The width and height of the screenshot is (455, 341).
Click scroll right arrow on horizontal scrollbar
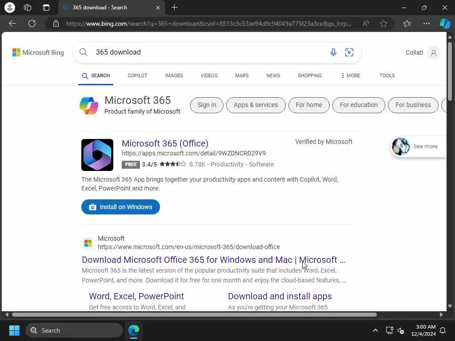(x=441, y=315)
